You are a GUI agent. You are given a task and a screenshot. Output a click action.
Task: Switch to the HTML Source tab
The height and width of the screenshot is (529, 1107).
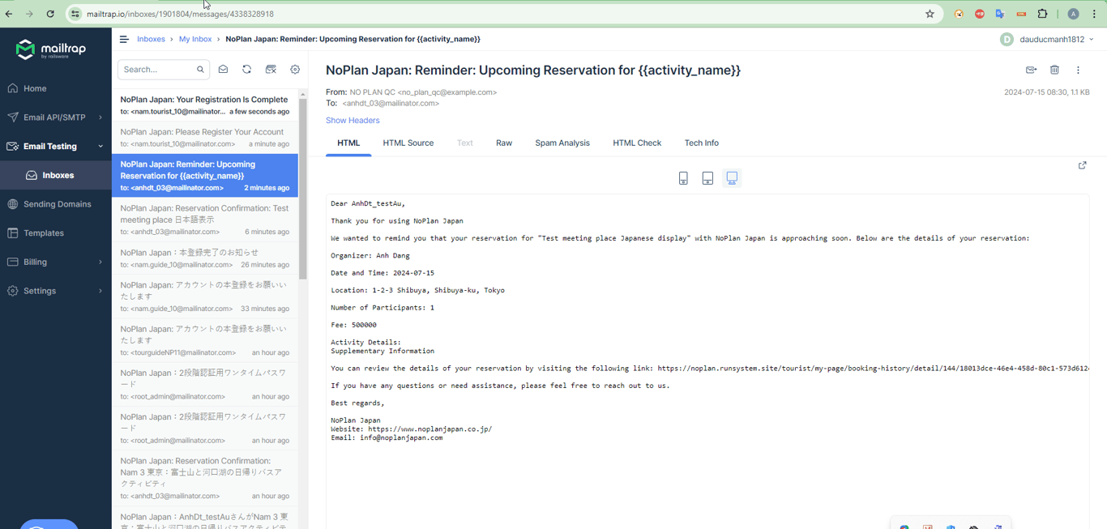point(408,143)
